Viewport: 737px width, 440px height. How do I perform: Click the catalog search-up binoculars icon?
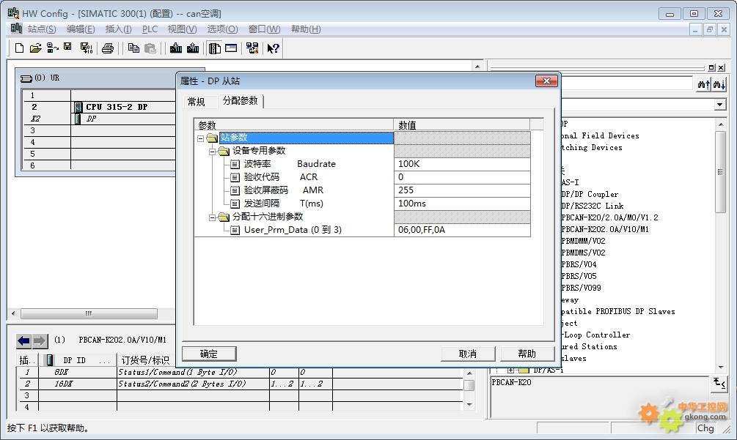pos(703,84)
